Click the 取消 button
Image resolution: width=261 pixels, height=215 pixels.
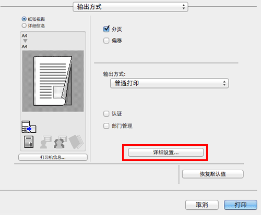pyautogui.click(x=202, y=205)
